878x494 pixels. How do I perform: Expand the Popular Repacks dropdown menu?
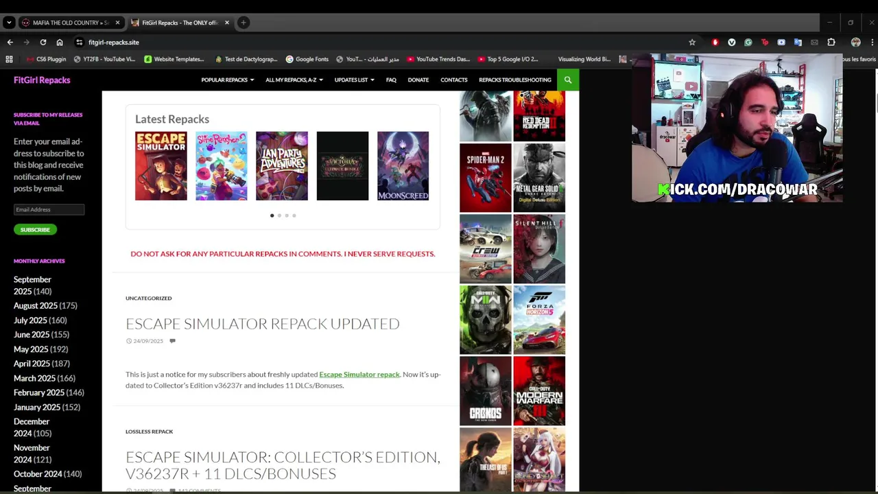228,80
